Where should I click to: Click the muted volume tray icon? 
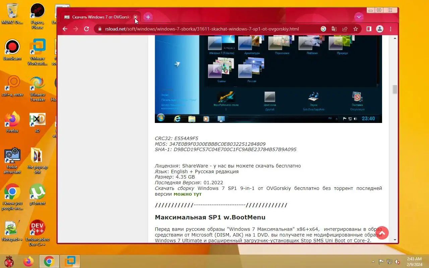click(397, 262)
